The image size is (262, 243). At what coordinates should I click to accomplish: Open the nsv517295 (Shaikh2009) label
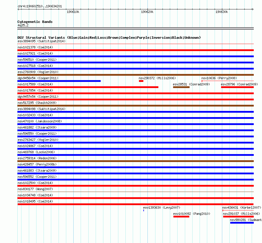click(37, 103)
